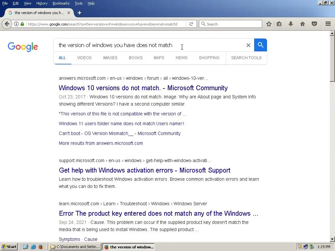Bookmark this page with the star icon
The width and height of the screenshot is (335, 251).
click(269, 24)
